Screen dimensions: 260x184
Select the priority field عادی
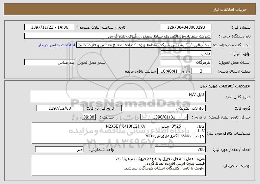186,53
